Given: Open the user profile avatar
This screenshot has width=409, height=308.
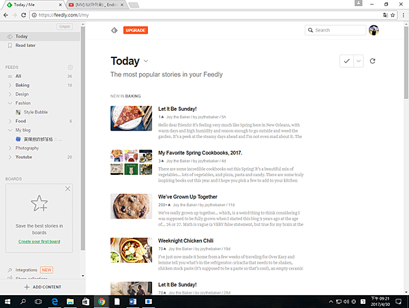Looking at the screenshot, I should (374, 30).
